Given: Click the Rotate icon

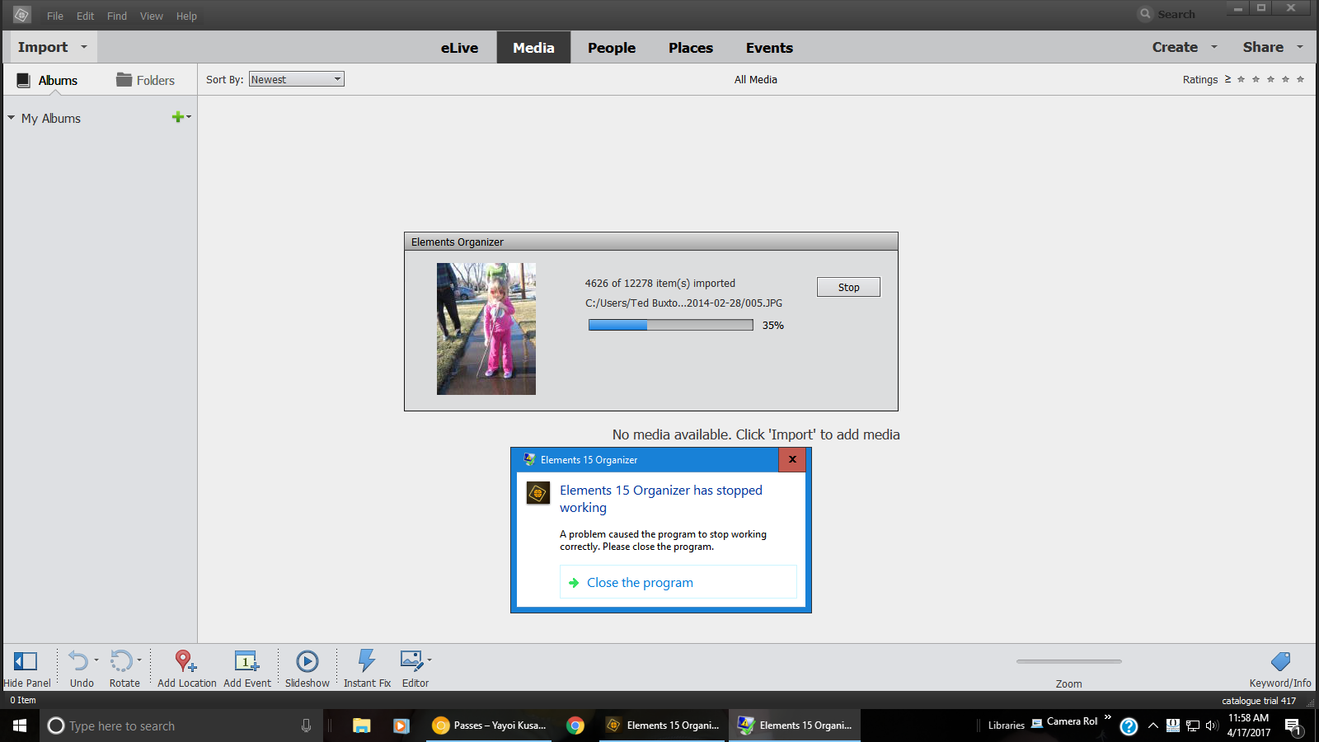Looking at the screenshot, I should [121, 661].
